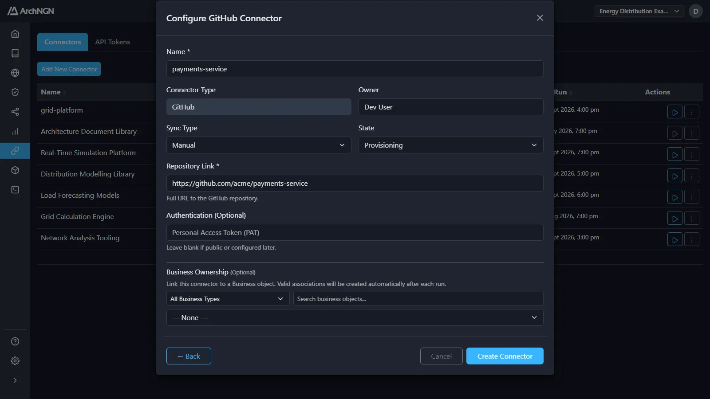Expand sidebar with the chevron arrow
Screen dimensions: 710x399
pyautogui.click(x=15, y=380)
